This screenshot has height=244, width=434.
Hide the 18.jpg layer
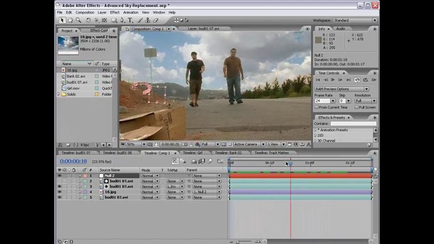(x=59, y=192)
